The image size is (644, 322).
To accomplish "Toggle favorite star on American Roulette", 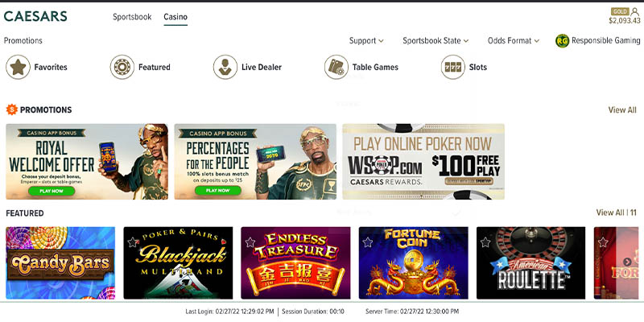I will [x=485, y=242].
